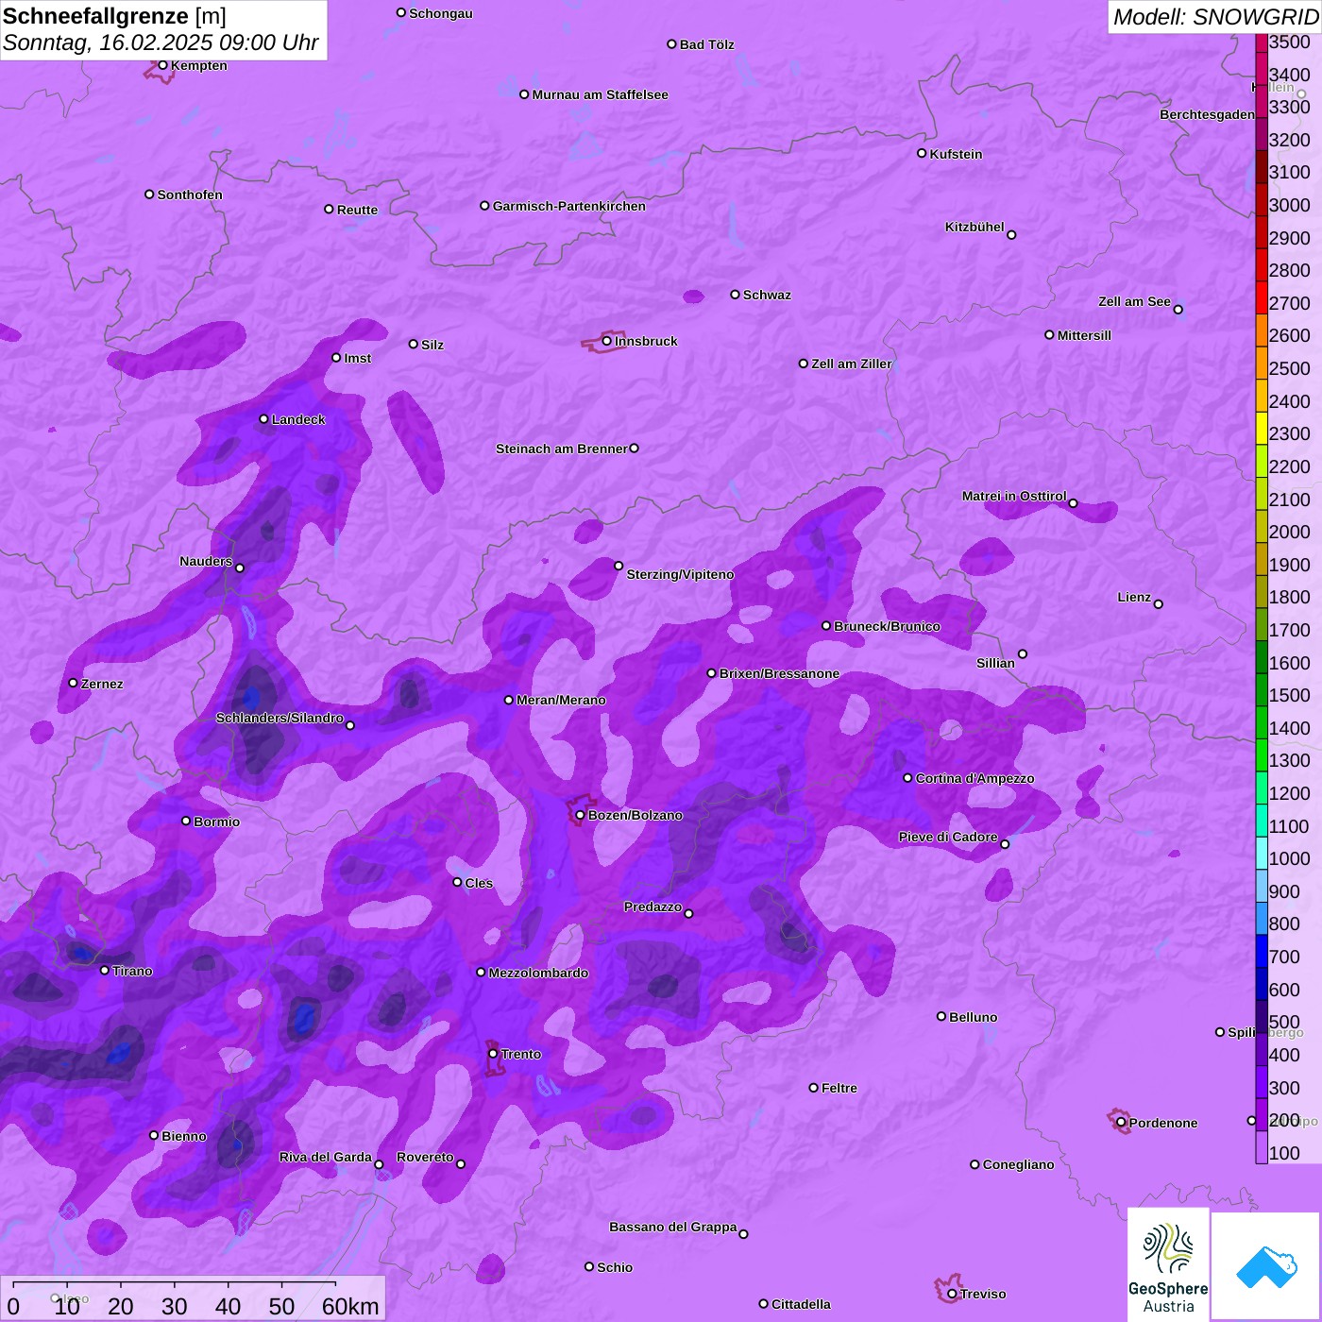Select the Treviso city marker

pos(952,1294)
